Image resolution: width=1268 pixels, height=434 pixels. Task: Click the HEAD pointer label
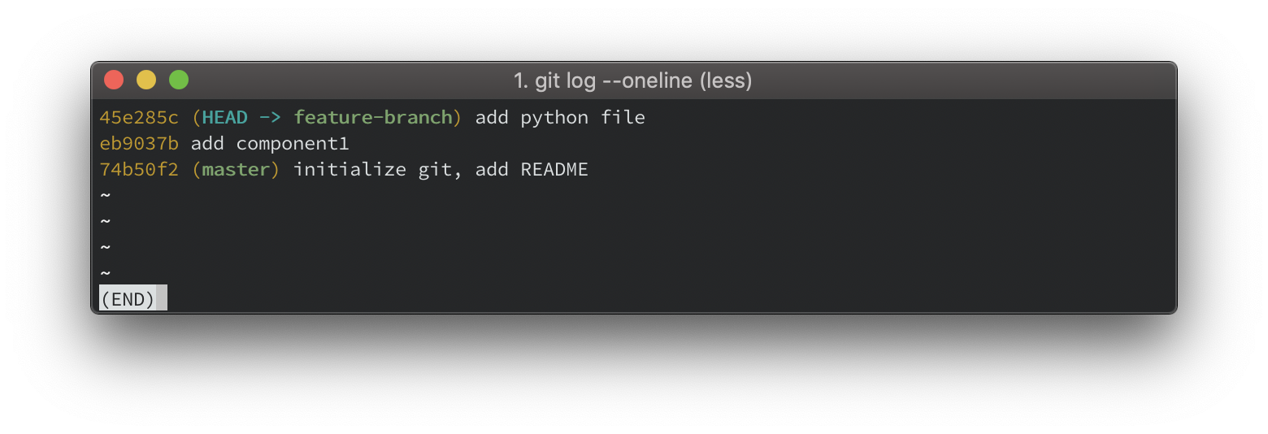point(225,118)
